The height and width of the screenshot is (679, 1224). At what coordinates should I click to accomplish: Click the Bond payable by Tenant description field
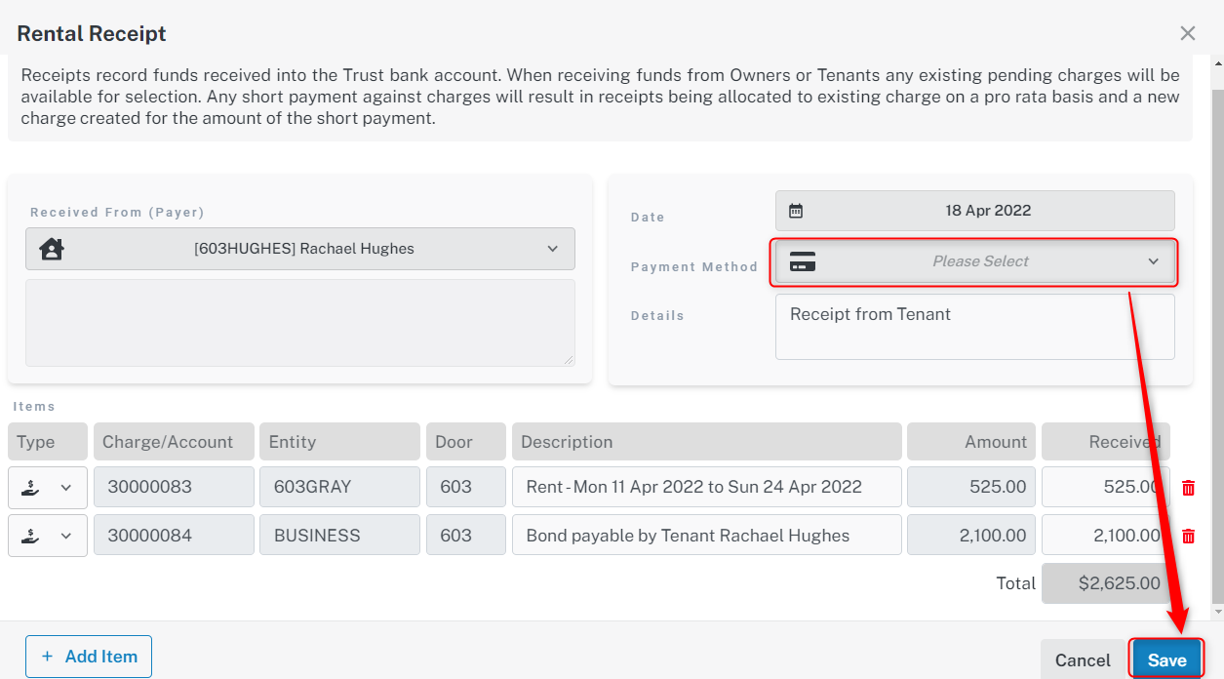(707, 536)
